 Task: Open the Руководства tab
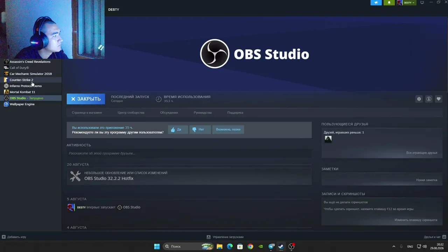[203, 113]
